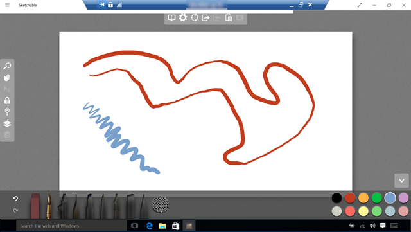Select the gold-ferrule paint brush tool
This screenshot has width=411, height=232.
click(49, 205)
